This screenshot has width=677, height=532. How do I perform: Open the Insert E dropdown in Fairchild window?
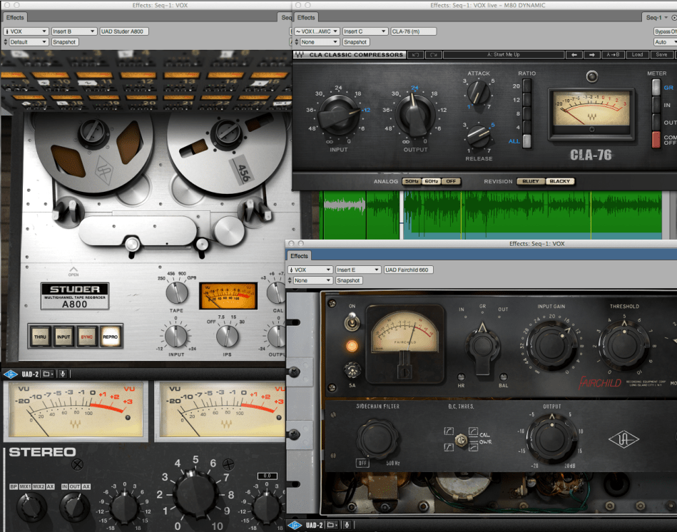tap(357, 270)
